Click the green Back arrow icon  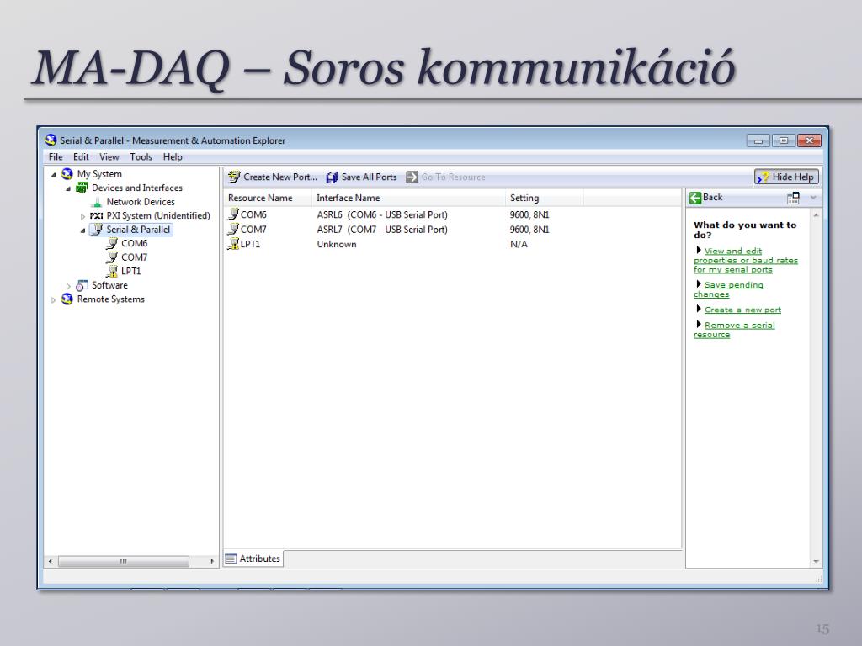point(694,198)
